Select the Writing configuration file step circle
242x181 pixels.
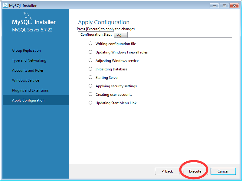tap(90, 44)
